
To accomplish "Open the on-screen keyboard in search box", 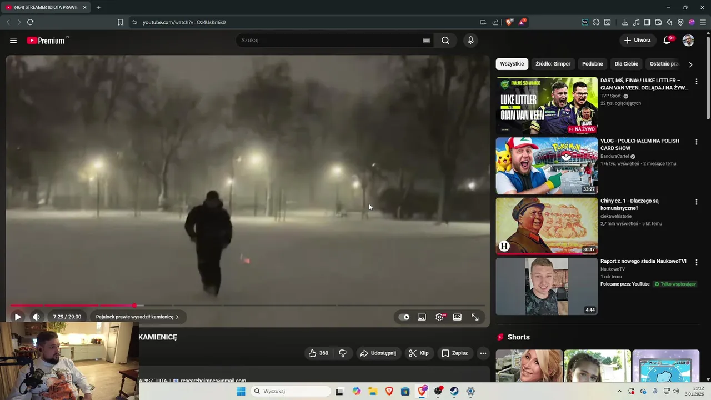I will click(426, 41).
